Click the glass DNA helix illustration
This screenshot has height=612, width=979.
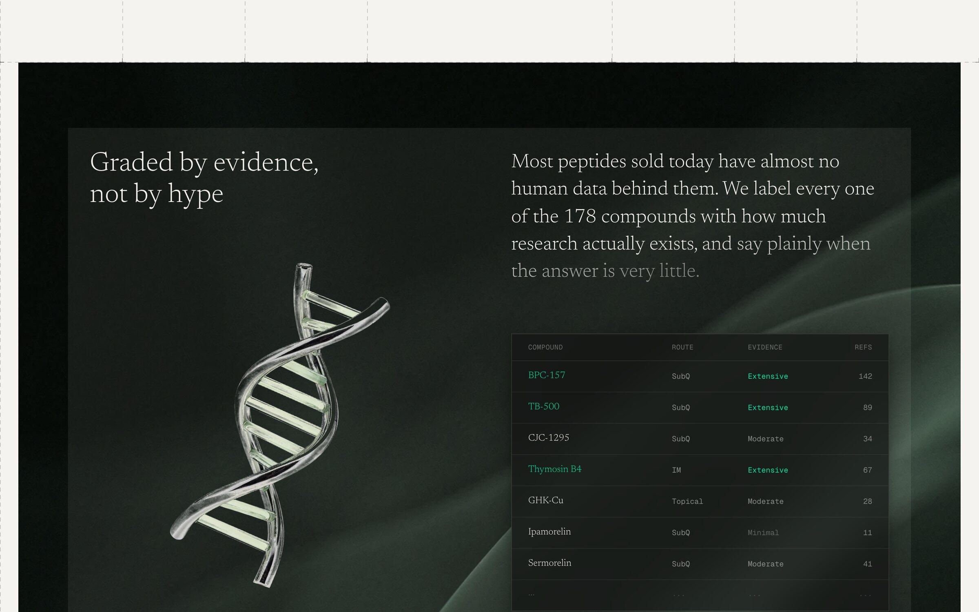pos(280,425)
